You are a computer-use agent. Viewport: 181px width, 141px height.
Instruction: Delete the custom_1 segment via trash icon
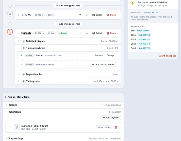click(x=116, y=127)
